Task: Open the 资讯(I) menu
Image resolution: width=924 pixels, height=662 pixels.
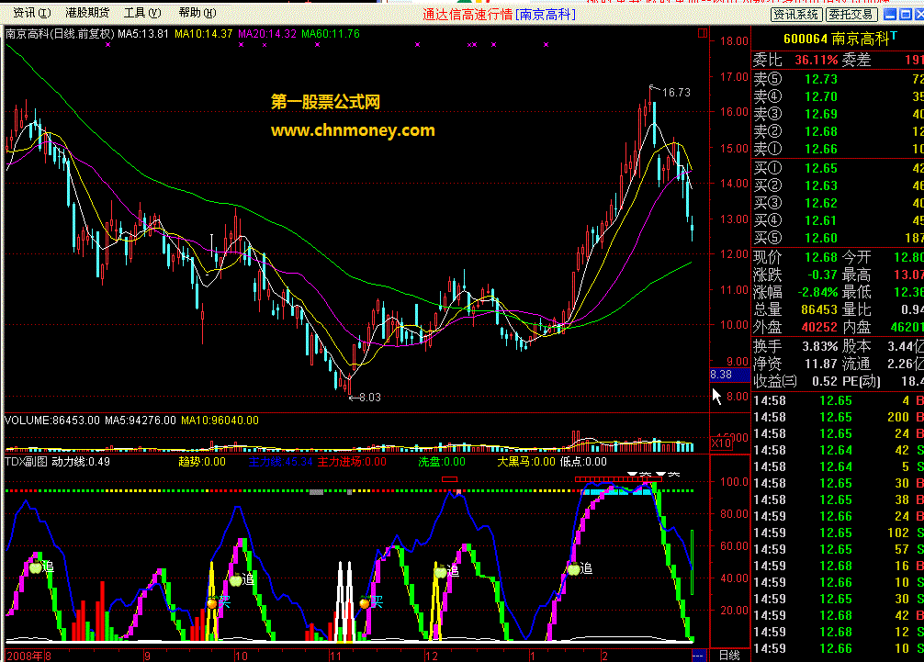Action: (x=32, y=12)
